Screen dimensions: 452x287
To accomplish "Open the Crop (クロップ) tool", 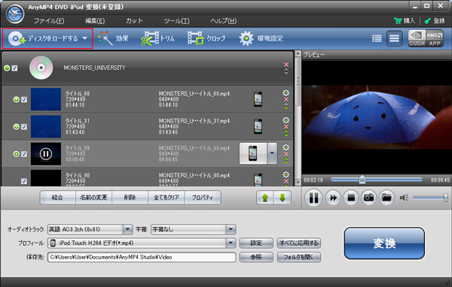I will (x=206, y=38).
